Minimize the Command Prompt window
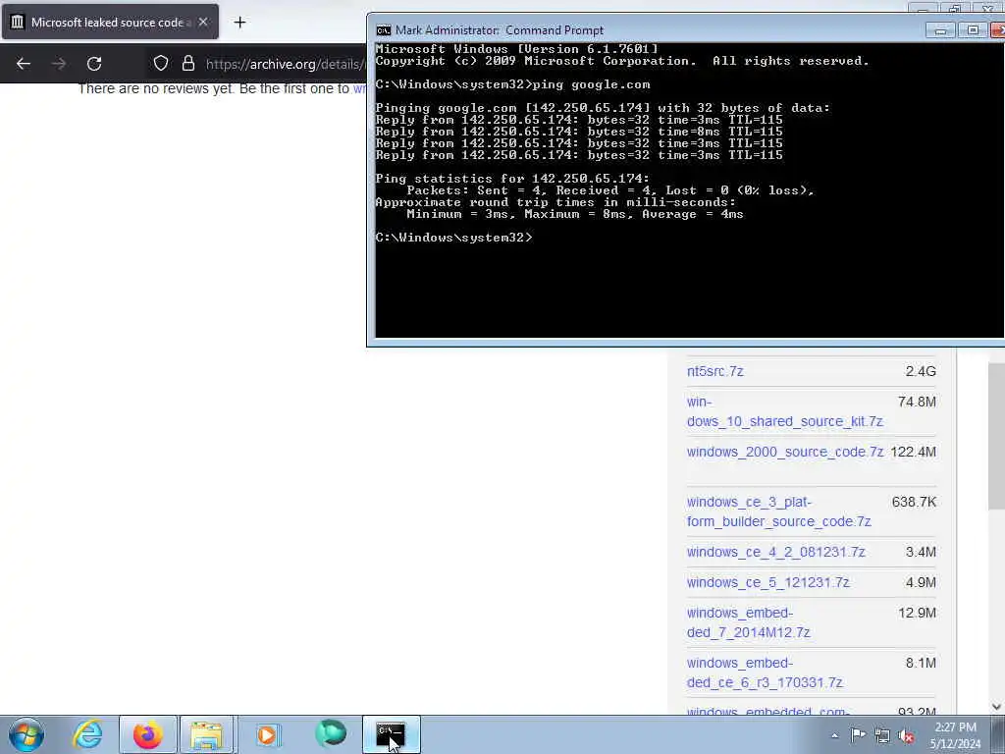Screen dimensions: 1005x754 (940, 30)
